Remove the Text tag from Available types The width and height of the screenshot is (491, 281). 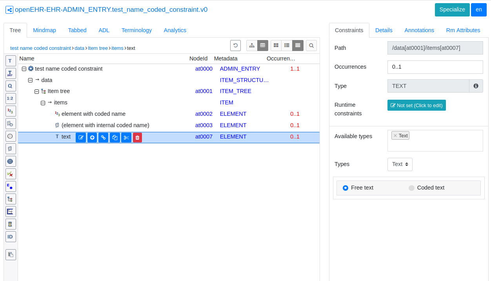(x=395, y=136)
